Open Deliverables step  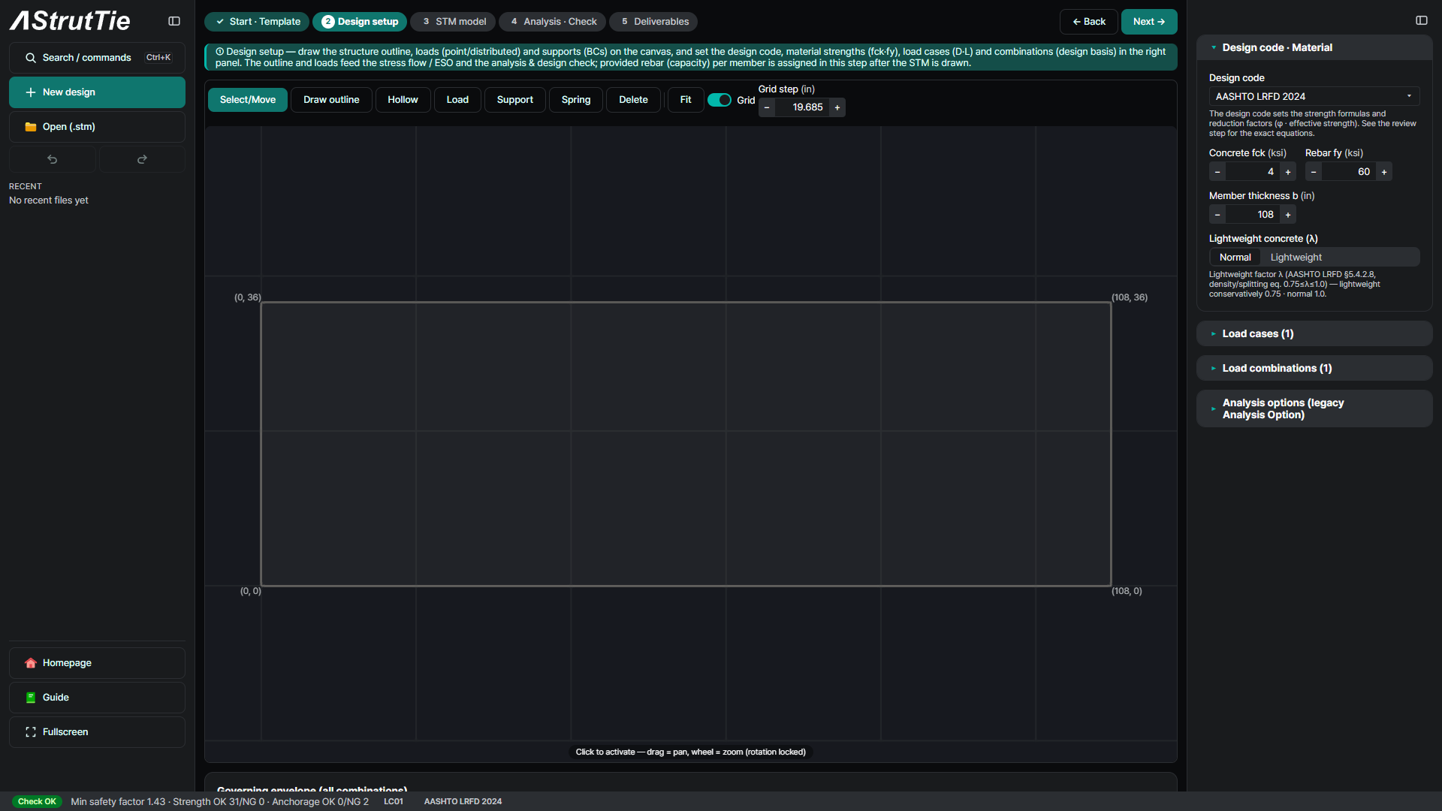(x=653, y=22)
